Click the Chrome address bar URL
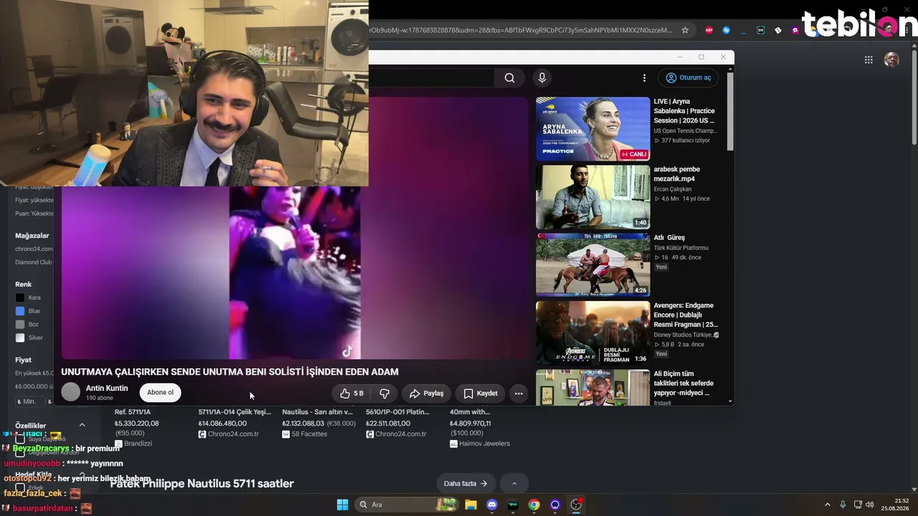Viewport: 918px width, 516px height. (521, 30)
